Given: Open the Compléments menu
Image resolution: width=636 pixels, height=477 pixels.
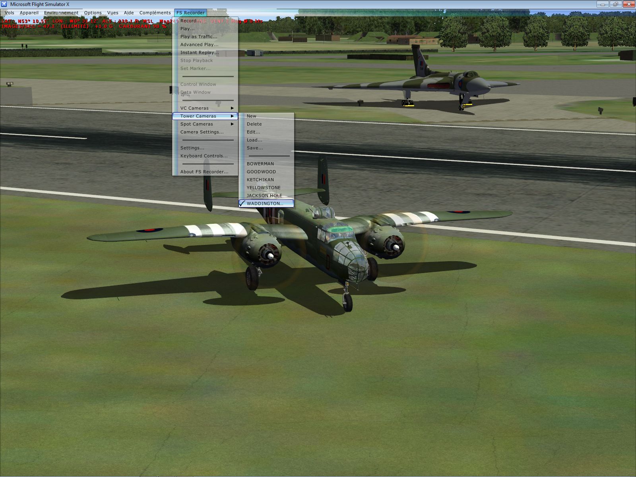Looking at the screenshot, I should pyautogui.click(x=155, y=13).
